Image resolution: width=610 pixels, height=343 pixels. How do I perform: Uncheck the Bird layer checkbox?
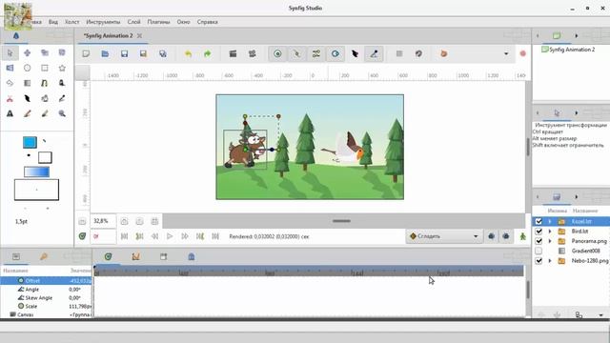[539, 231]
